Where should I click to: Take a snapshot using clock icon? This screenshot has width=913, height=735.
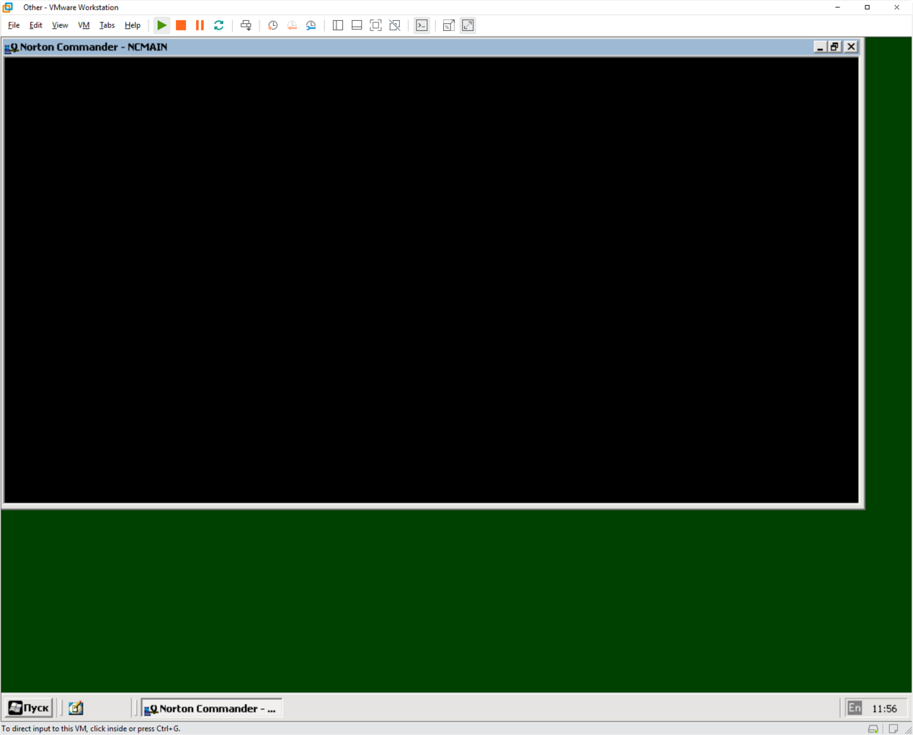click(272, 25)
